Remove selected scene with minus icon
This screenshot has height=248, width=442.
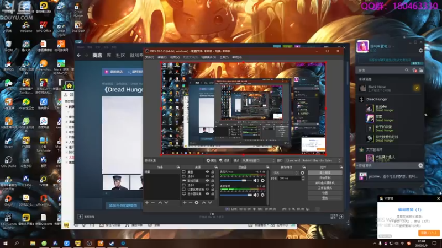point(153,202)
